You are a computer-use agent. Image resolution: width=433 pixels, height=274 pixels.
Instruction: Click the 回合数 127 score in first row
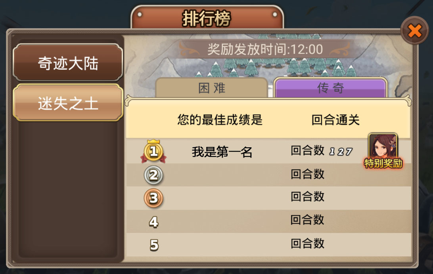[x=322, y=151]
